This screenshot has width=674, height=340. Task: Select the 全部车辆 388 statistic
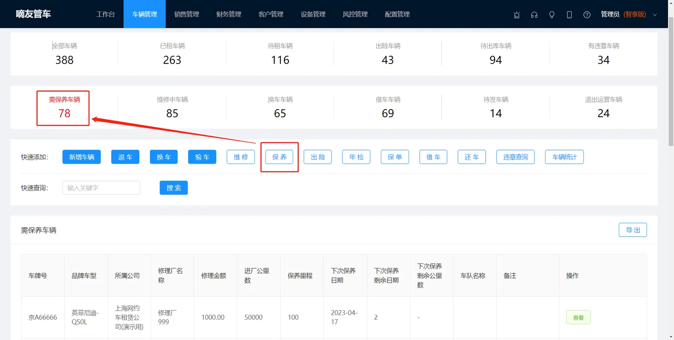click(64, 54)
